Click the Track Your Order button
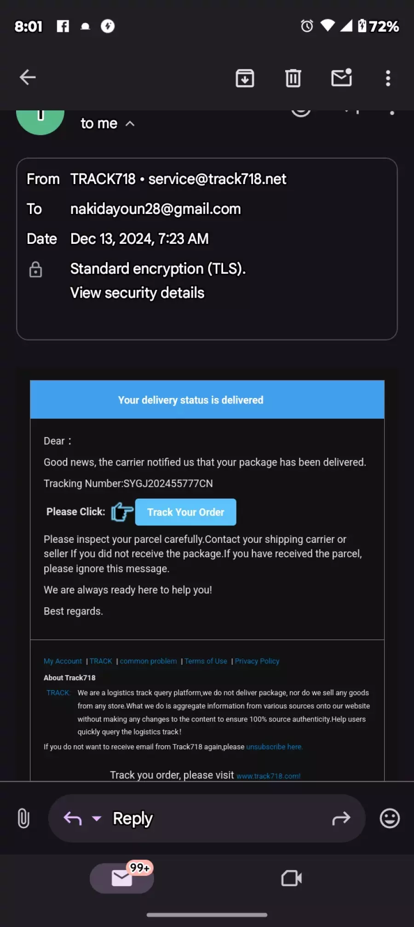Screen dimensions: 414x927 [186, 512]
